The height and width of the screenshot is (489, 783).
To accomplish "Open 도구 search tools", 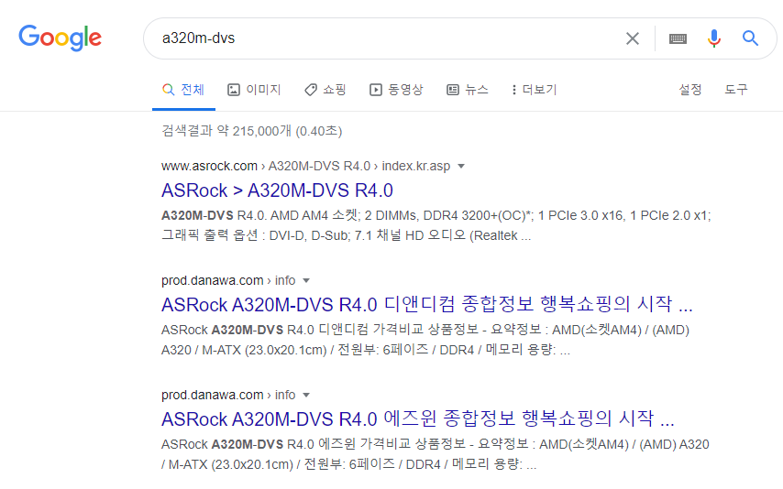I will 736,90.
